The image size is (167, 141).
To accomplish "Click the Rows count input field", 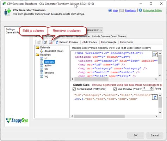I will [146, 89].
